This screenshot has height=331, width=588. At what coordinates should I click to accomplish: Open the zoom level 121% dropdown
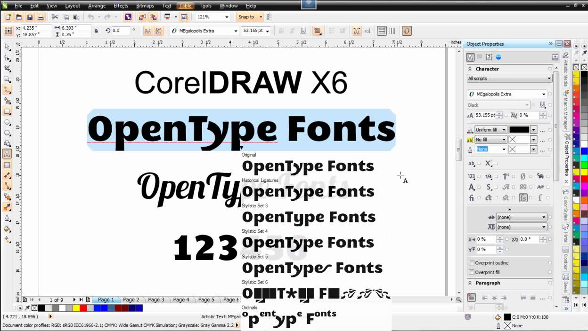pos(227,17)
